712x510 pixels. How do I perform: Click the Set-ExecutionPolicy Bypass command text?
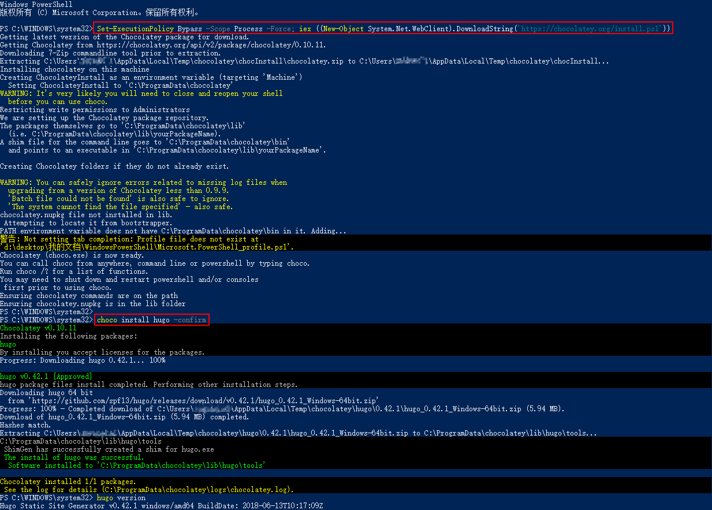click(x=384, y=28)
